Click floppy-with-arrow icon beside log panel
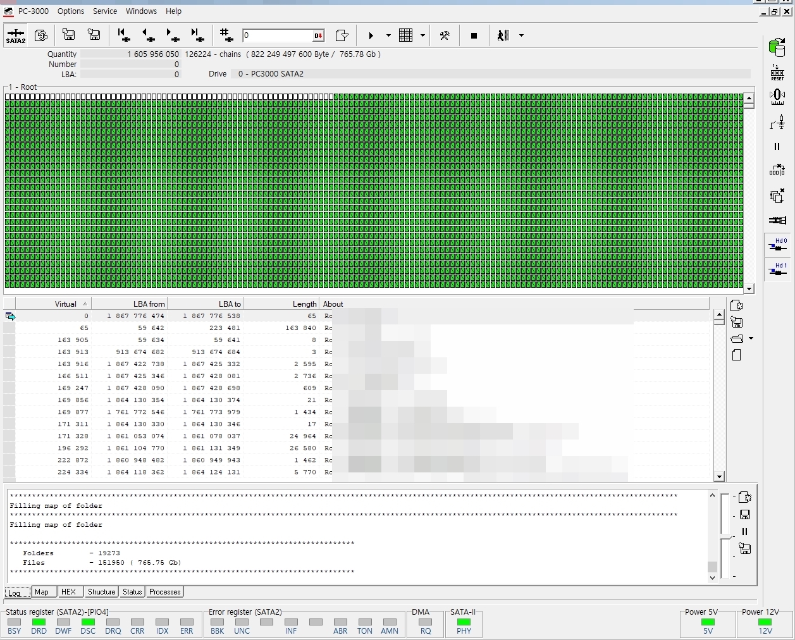Image resolution: width=795 pixels, height=640 pixels. pos(744,549)
